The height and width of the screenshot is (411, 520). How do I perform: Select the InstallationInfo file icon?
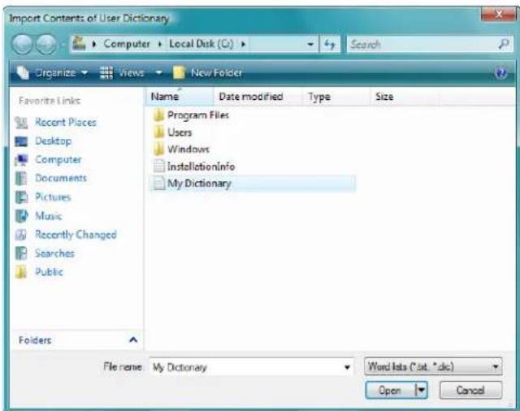coord(158,167)
